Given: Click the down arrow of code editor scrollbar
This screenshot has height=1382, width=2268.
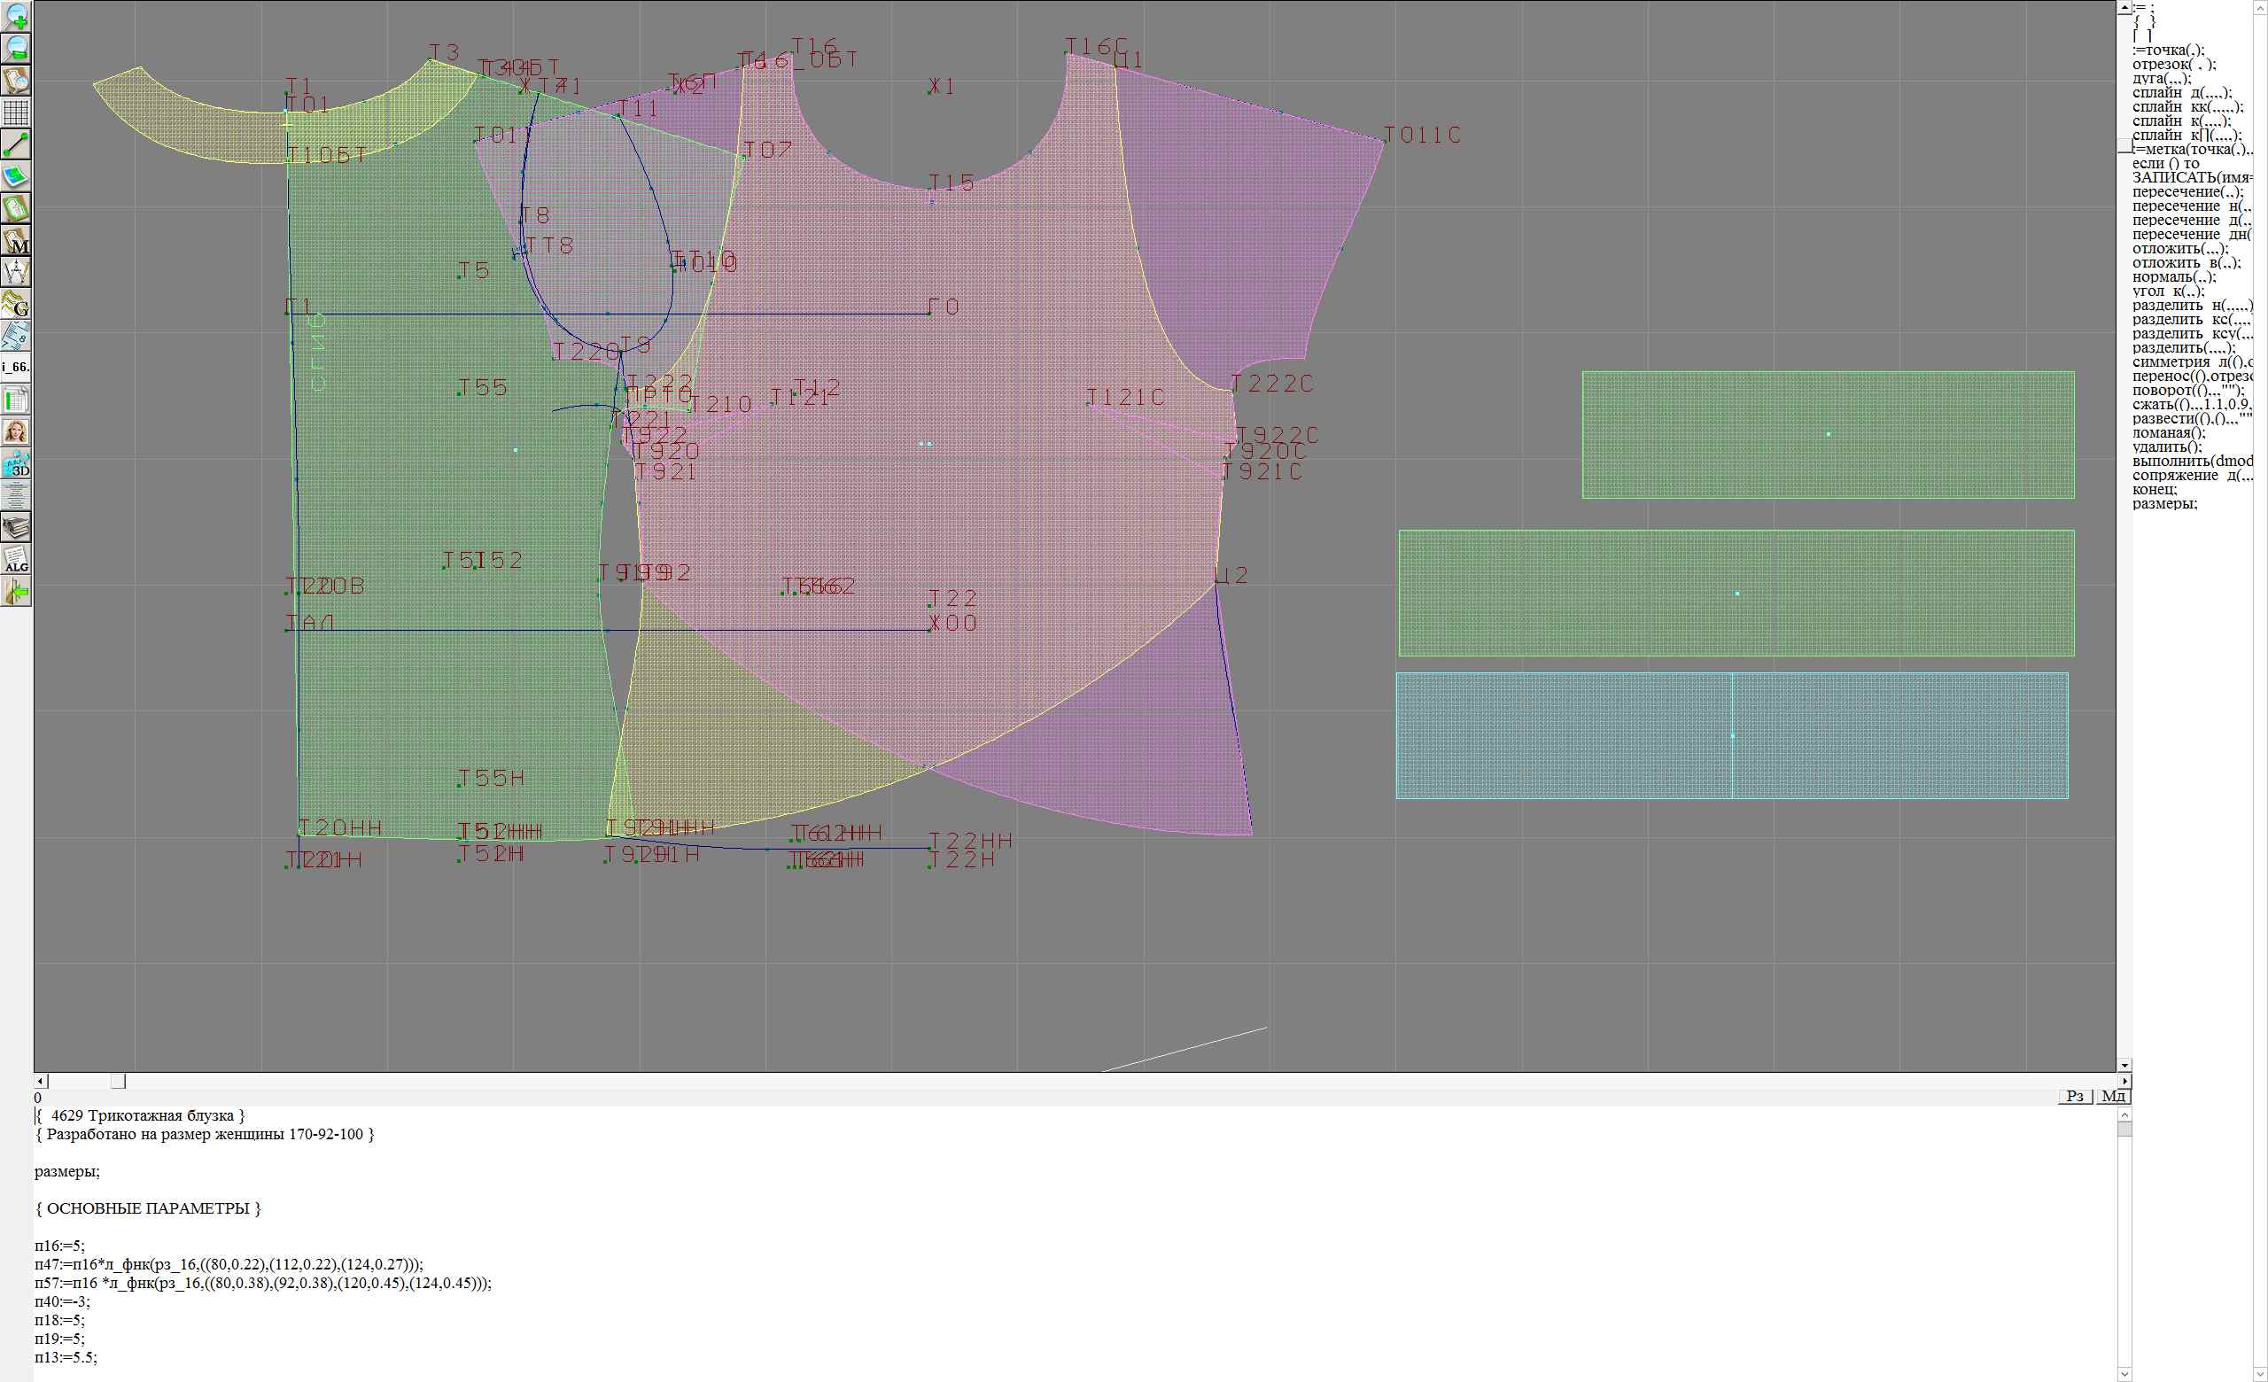Looking at the screenshot, I should point(2124,1375).
